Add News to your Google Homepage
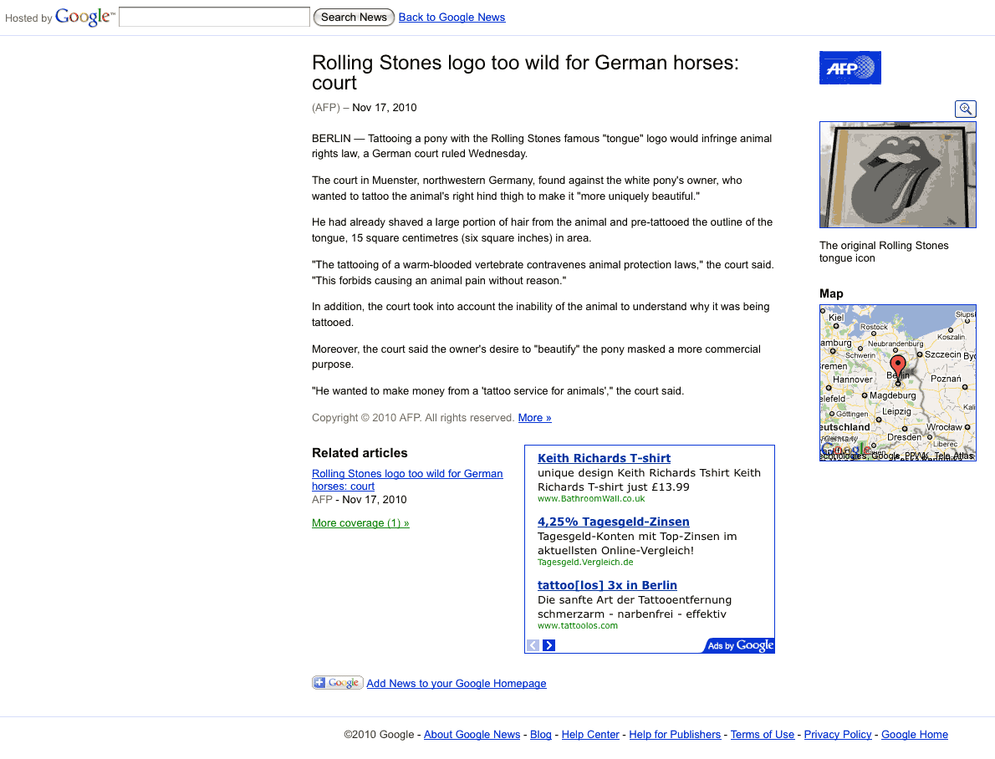The width and height of the screenshot is (995, 759). pos(457,684)
